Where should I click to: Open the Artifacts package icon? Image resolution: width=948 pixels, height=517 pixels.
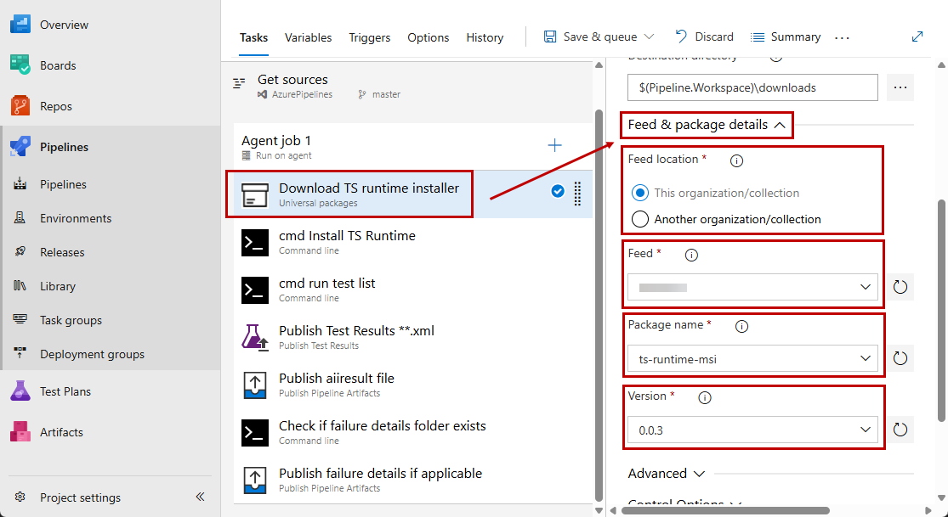[20, 432]
